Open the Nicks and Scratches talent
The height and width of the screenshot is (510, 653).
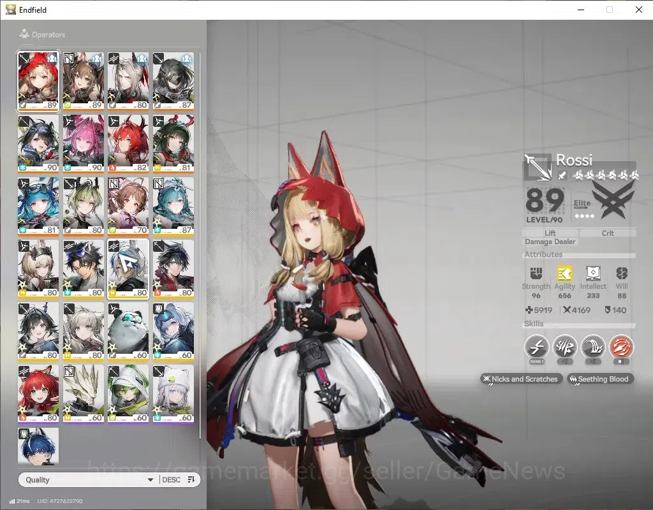[x=520, y=379]
